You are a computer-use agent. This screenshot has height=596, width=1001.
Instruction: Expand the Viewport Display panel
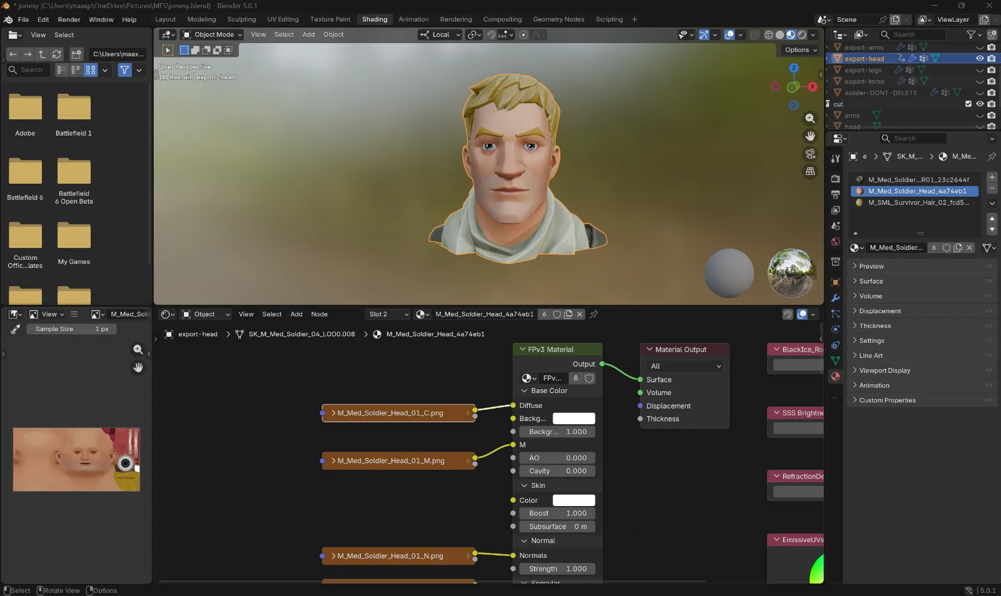(x=922, y=370)
